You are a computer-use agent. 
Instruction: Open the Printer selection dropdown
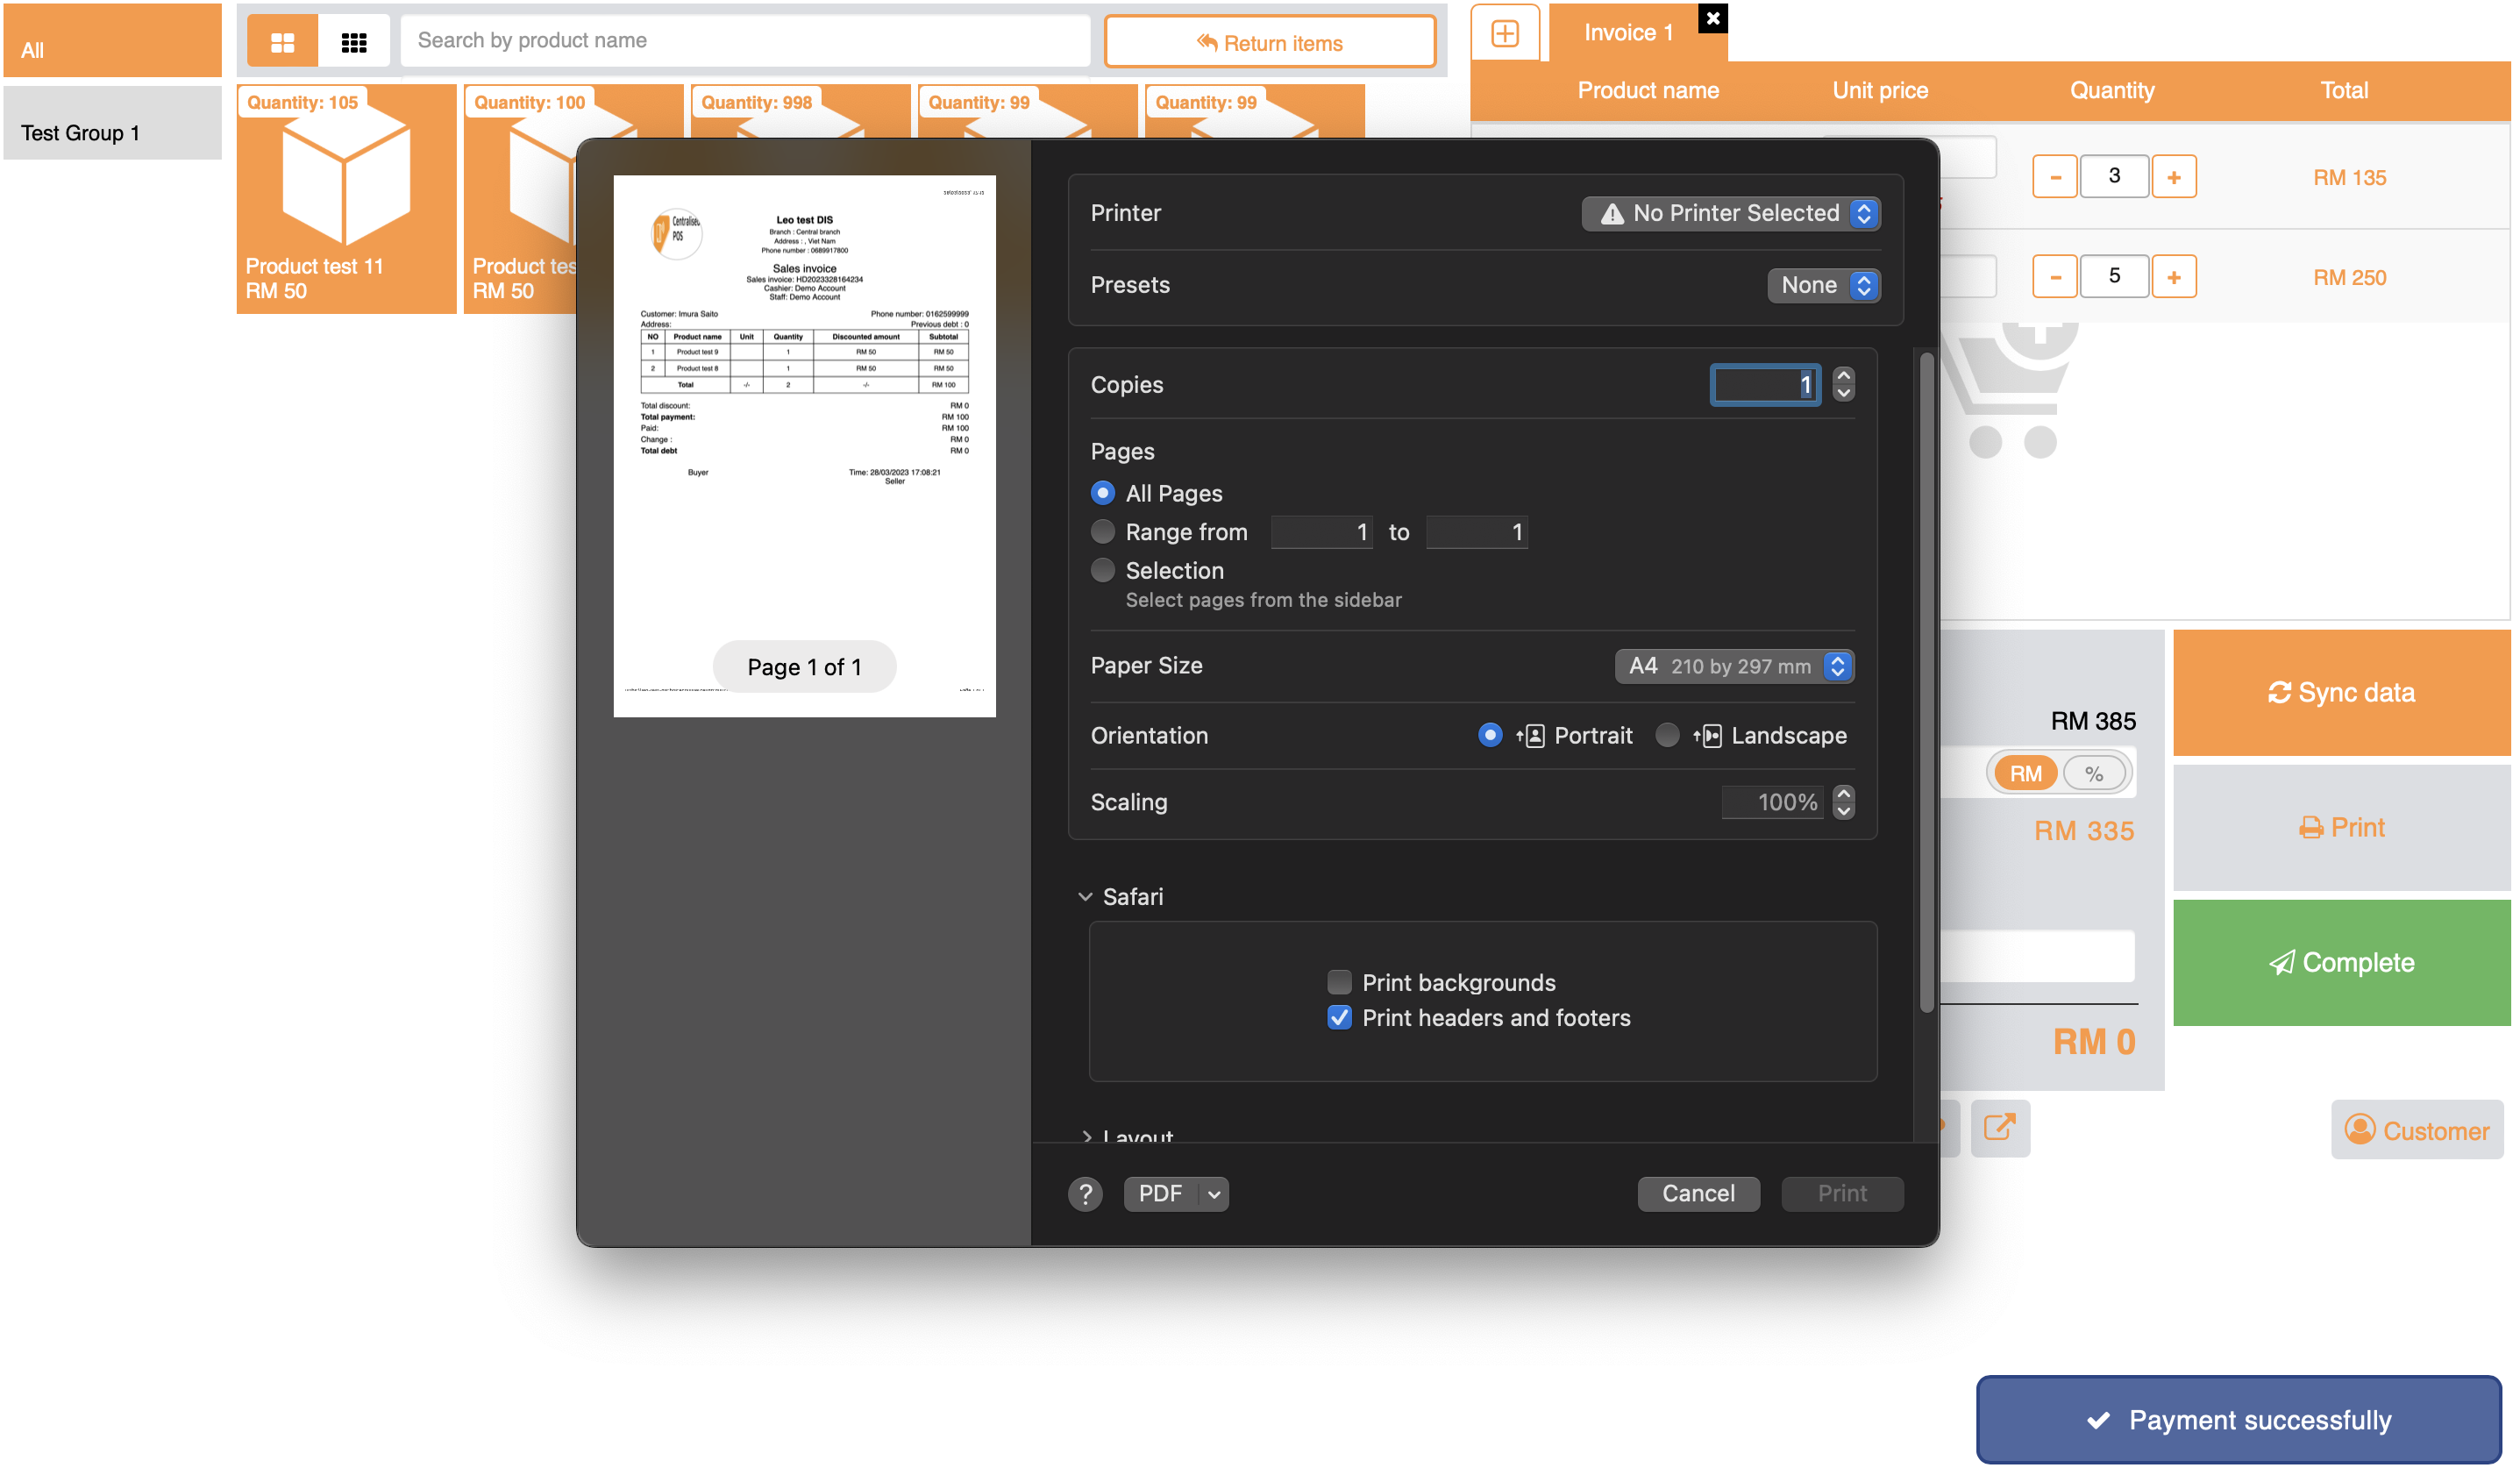[1731, 213]
